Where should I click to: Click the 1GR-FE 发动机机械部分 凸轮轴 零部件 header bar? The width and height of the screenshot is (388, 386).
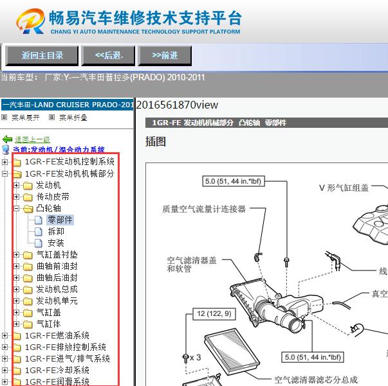click(x=266, y=123)
